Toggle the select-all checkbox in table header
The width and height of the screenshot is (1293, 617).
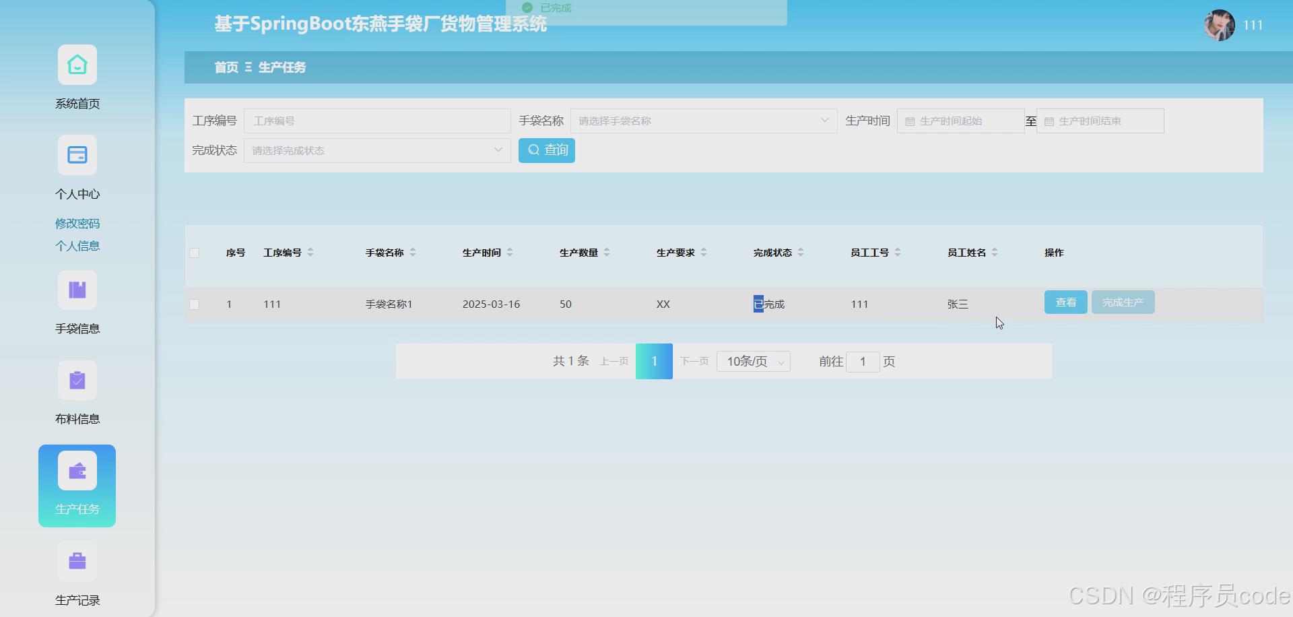pyautogui.click(x=195, y=253)
